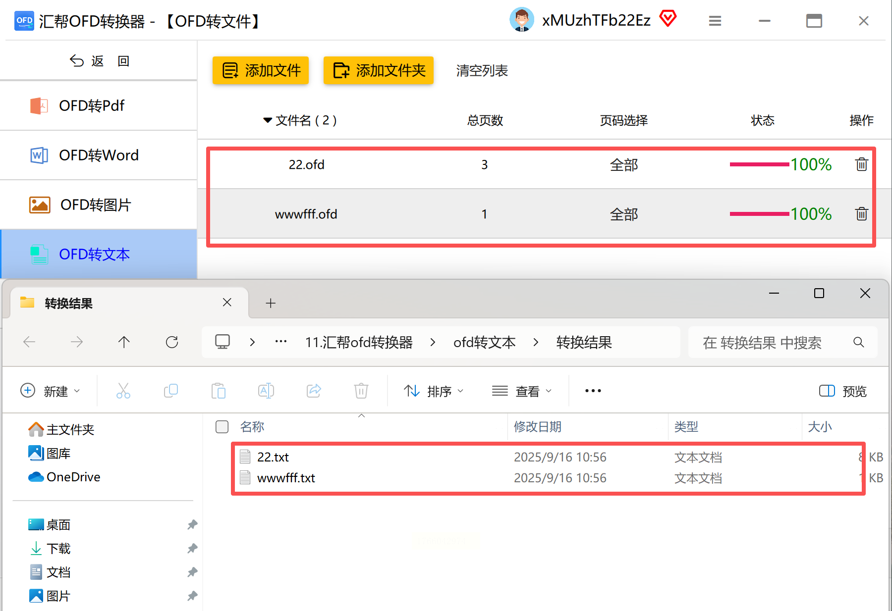Open the 排序 sort dropdown
Image resolution: width=892 pixels, height=611 pixels.
pyautogui.click(x=434, y=391)
